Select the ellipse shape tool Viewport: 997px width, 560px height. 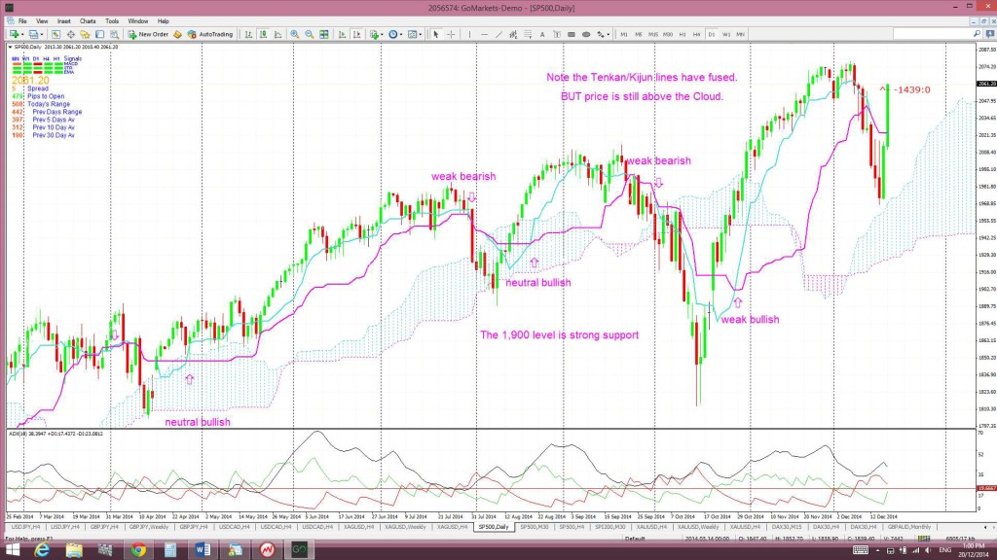(x=586, y=34)
